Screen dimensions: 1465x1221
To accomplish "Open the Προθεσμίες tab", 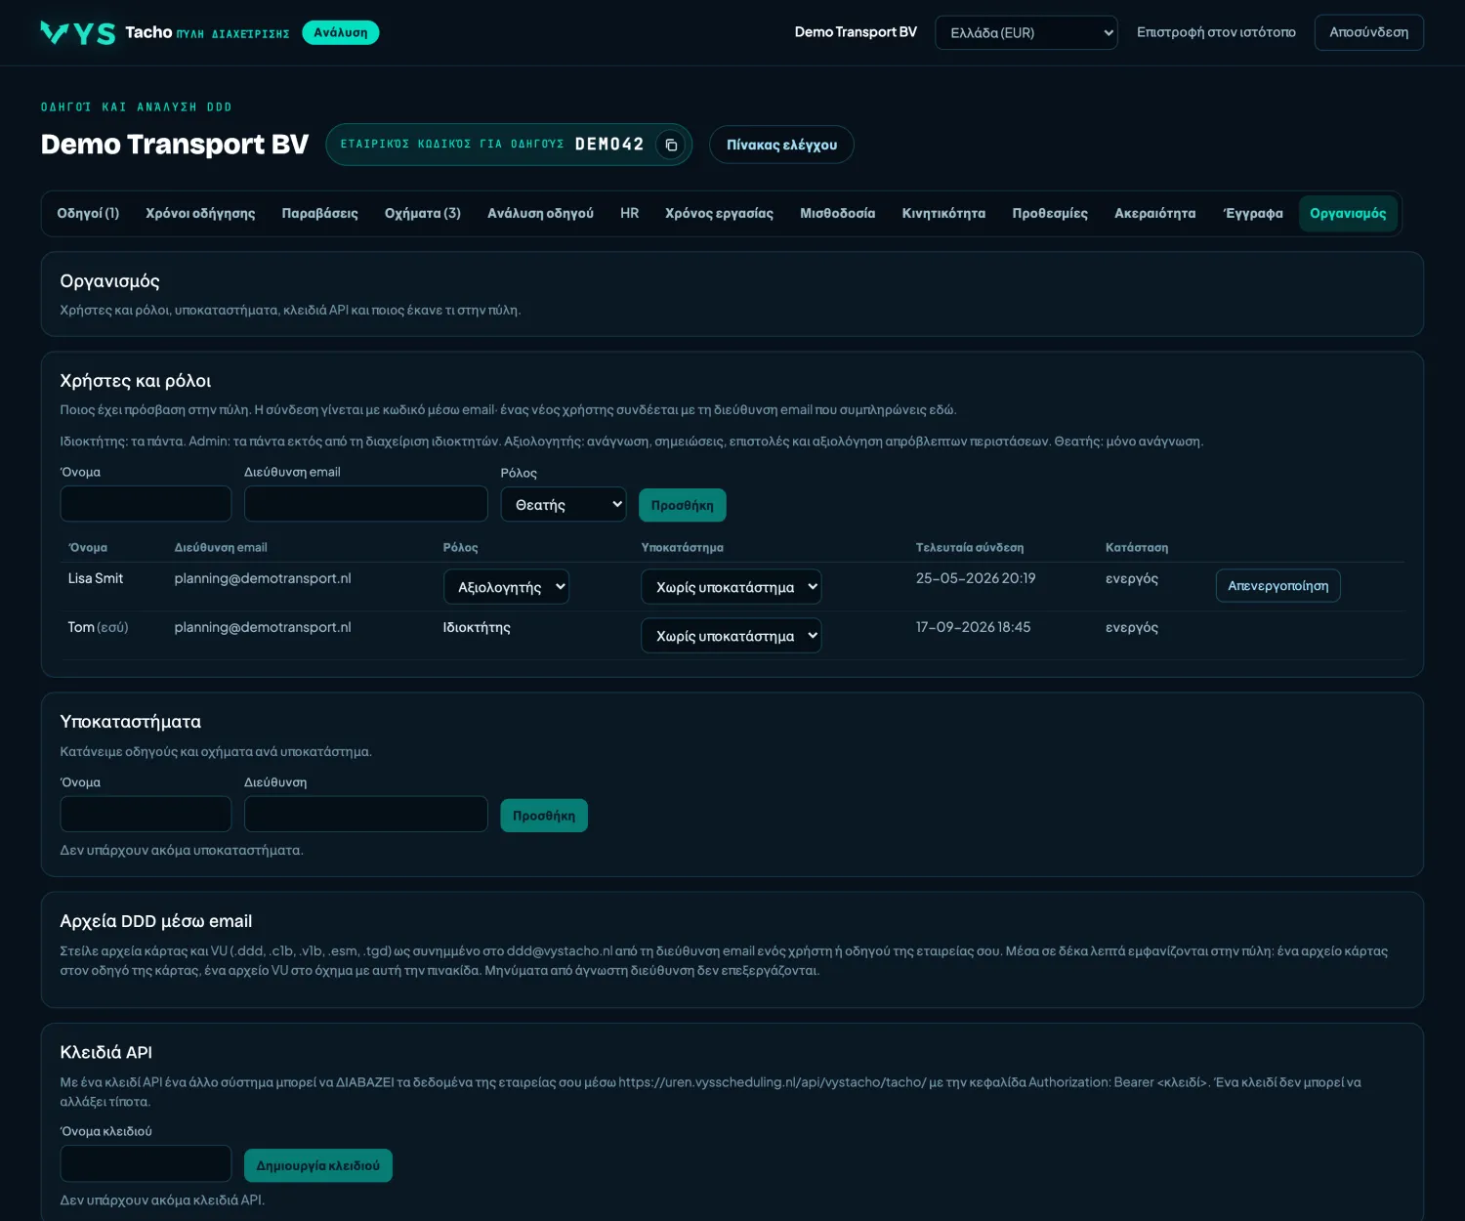I will pos(1050,213).
